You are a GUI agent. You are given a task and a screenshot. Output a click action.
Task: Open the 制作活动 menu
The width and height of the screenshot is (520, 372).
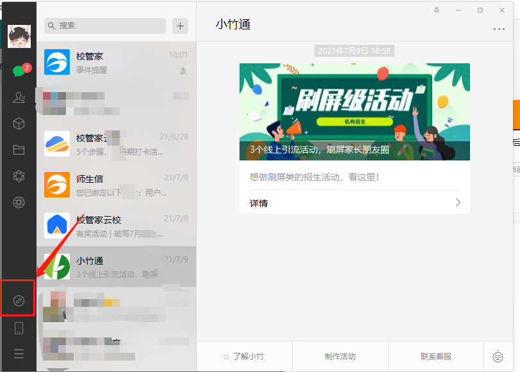pos(340,357)
